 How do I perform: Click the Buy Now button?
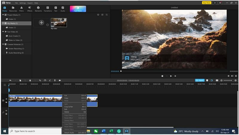[x=206, y=3]
